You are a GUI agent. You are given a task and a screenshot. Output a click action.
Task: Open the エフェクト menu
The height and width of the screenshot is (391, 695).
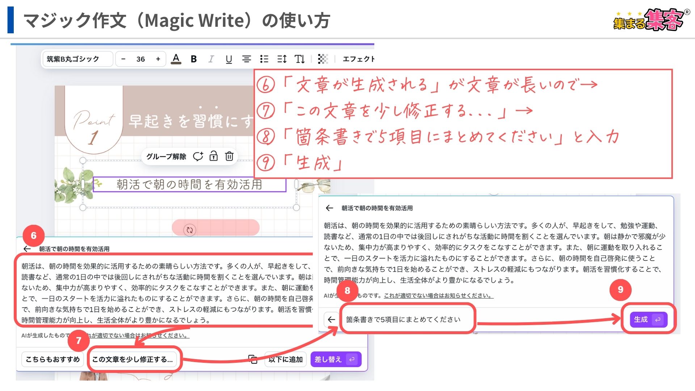point(358,59)
